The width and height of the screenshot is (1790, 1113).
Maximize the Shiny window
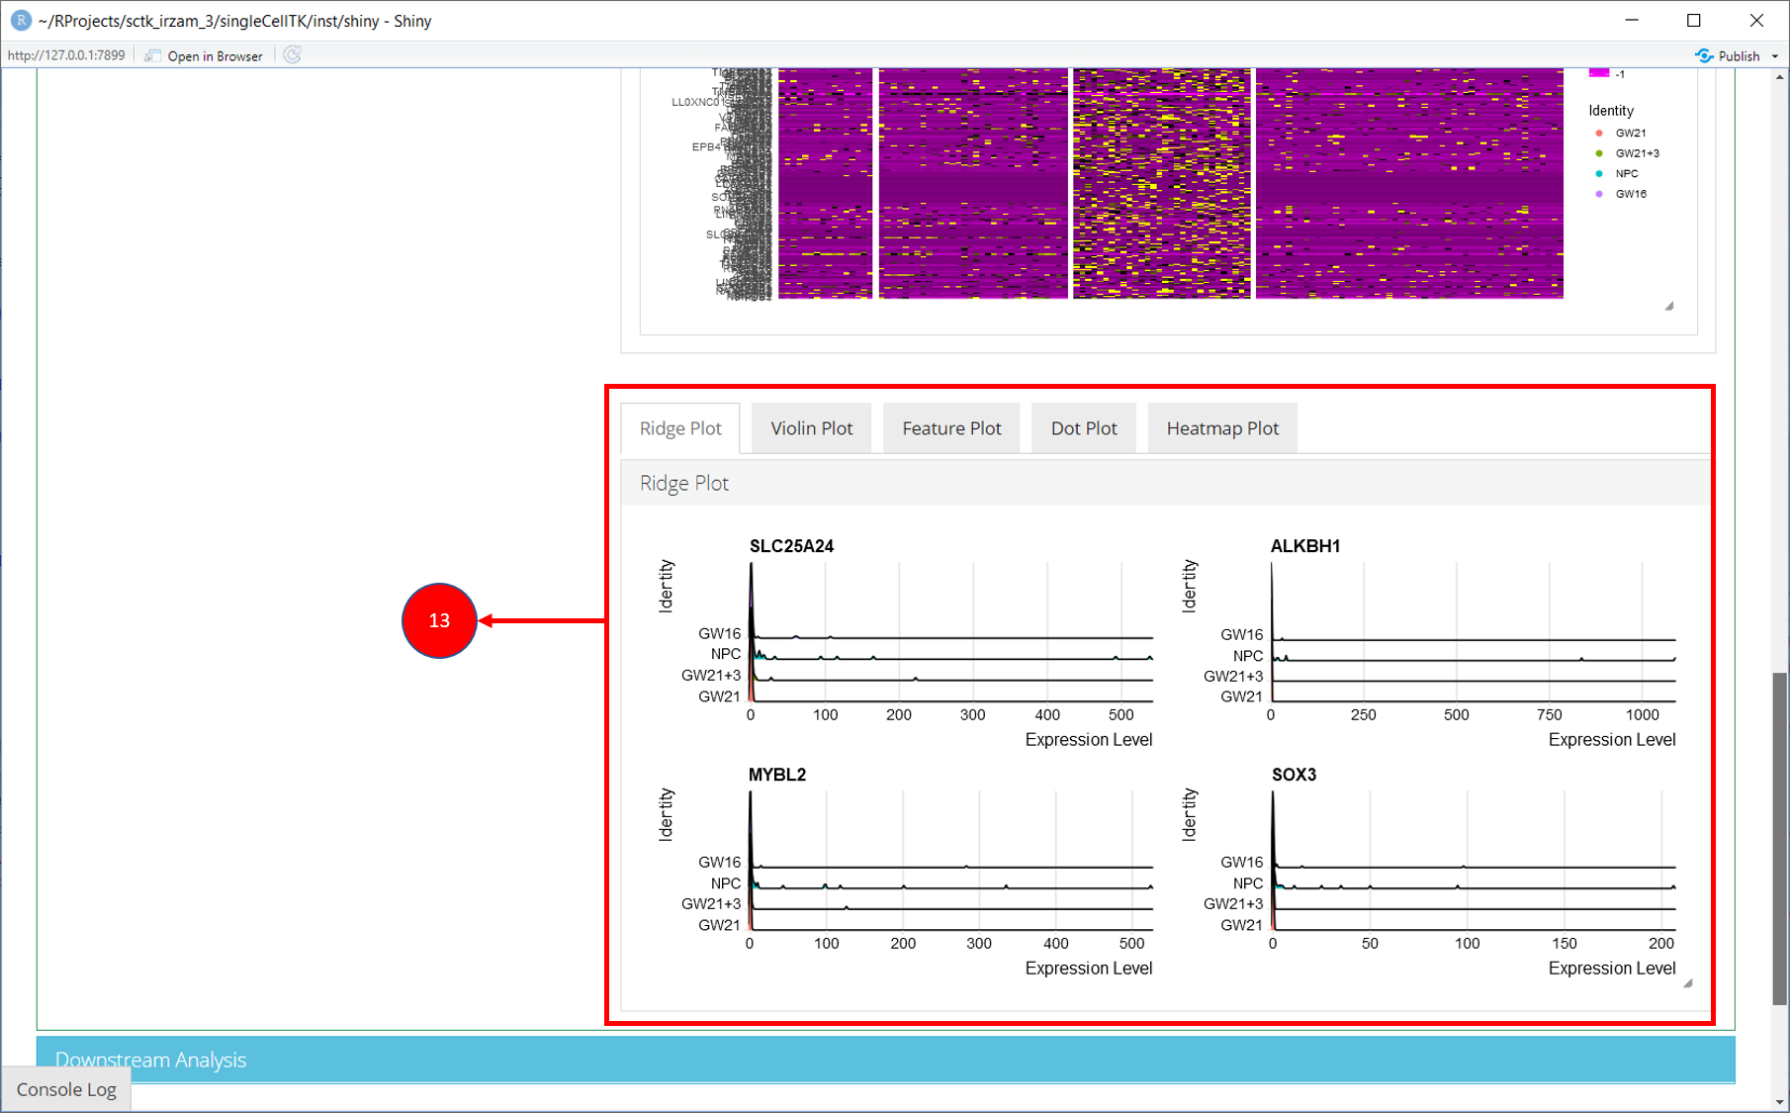coord(1693,20)
